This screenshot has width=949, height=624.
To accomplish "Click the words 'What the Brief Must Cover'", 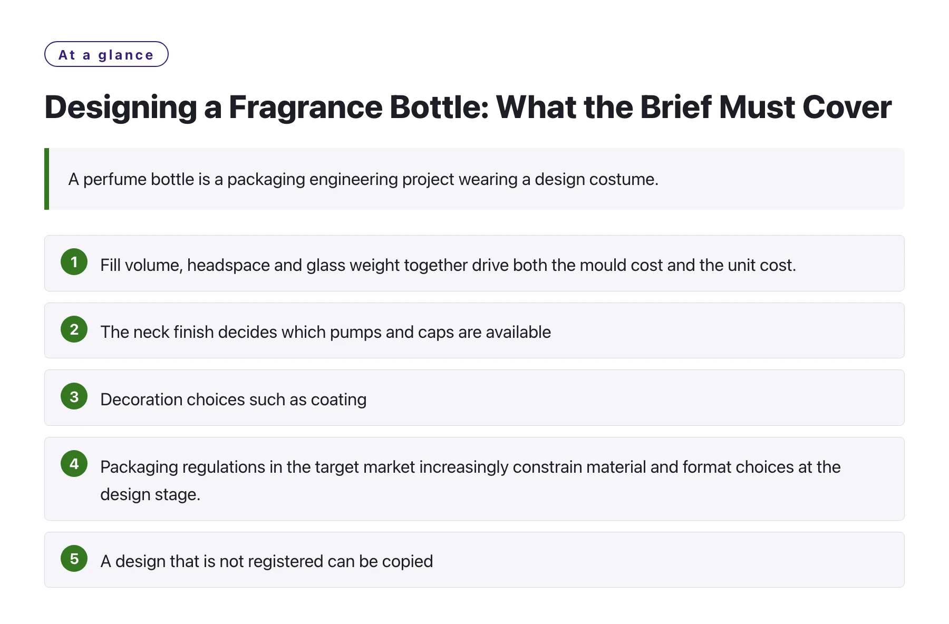I will tap(694, 107).
